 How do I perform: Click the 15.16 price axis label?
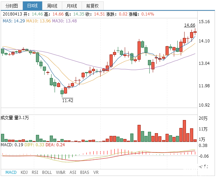point(204,22)
